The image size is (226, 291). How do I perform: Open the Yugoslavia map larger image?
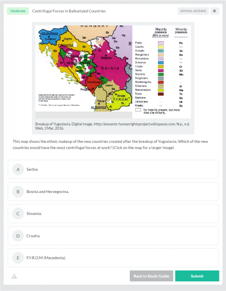pos(113,72)
